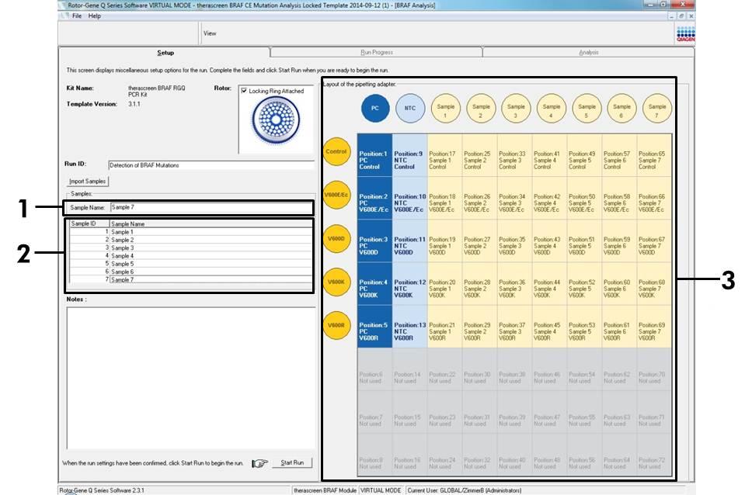Select the Sample 5 row in sample list
Image resolution: width=752 pixels, height=495 pixels.
click(191, 264)
